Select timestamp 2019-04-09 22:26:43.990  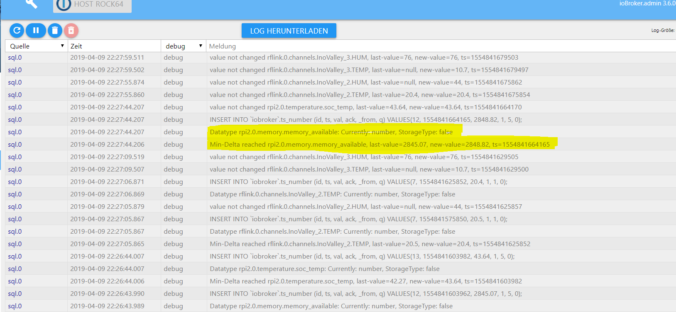click(107, 294)
